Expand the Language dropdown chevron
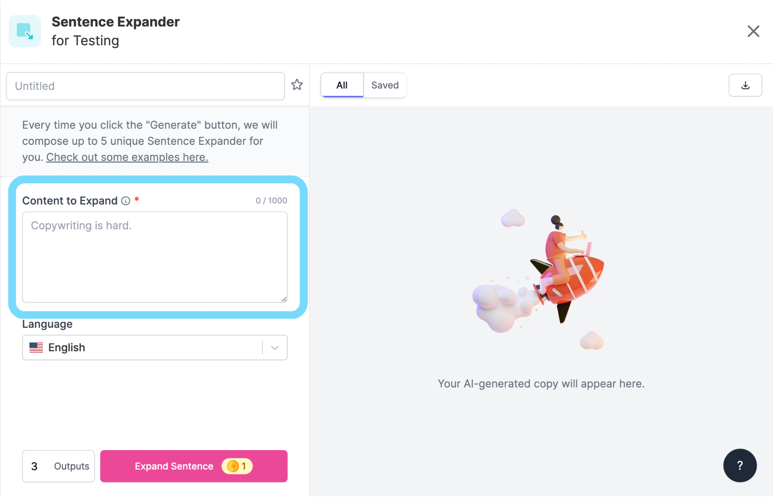Screen dimensions: 773x498 click(x=275, y=347)
